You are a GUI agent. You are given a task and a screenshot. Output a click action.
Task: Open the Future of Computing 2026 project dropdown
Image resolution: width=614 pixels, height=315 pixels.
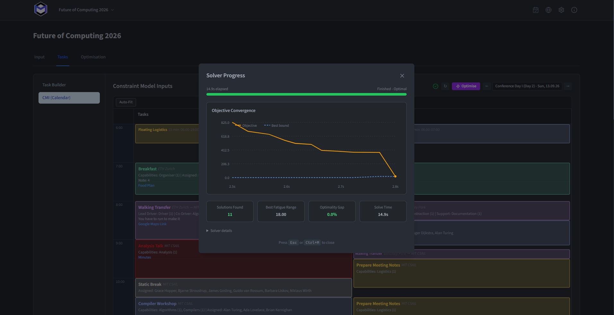(86, 10)
